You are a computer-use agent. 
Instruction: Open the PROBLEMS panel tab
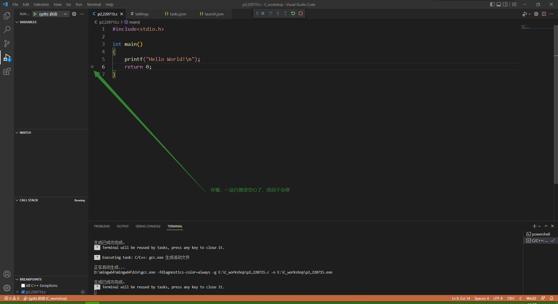102,226
